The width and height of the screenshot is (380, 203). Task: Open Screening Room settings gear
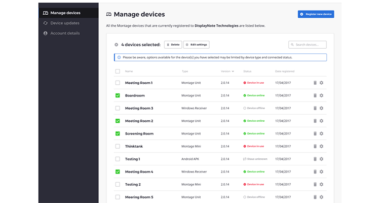[x=321, y=133]
